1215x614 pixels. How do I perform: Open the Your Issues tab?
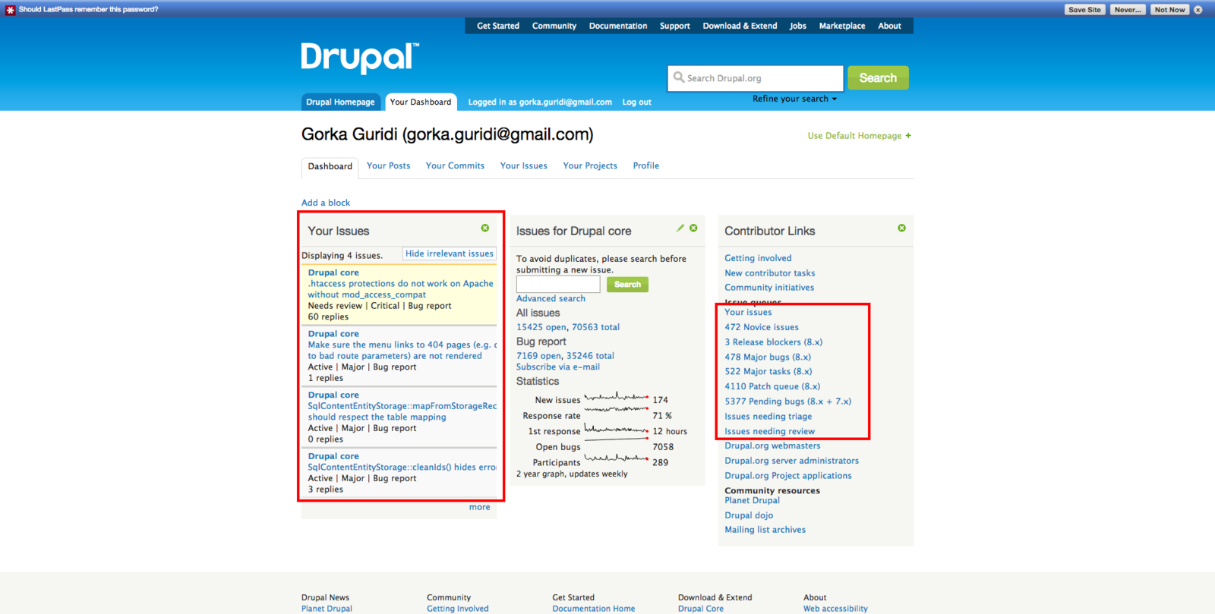point(523,165)
